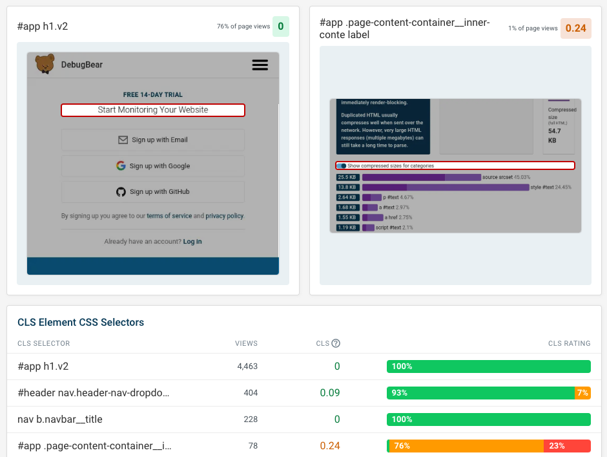Click the envelope icon on Sign up with Email
607x457 pixels.
[123, 140]
